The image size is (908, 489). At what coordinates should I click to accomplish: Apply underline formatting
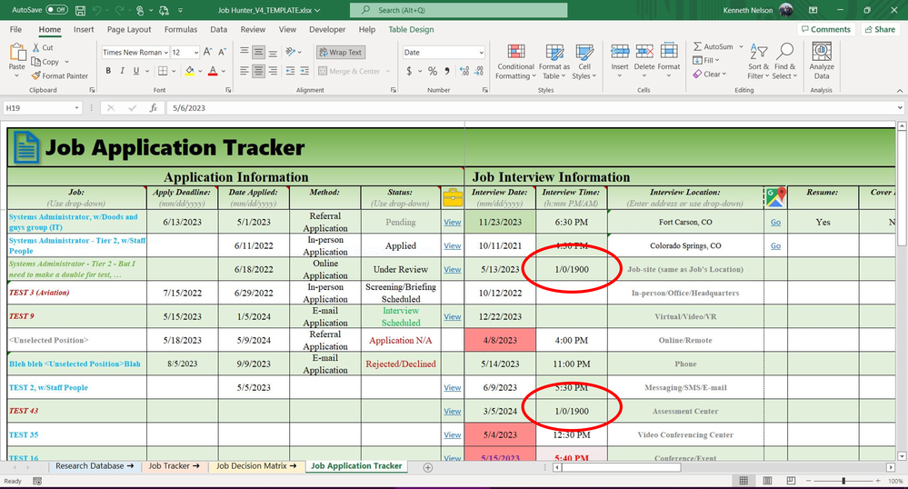point(136,71)
